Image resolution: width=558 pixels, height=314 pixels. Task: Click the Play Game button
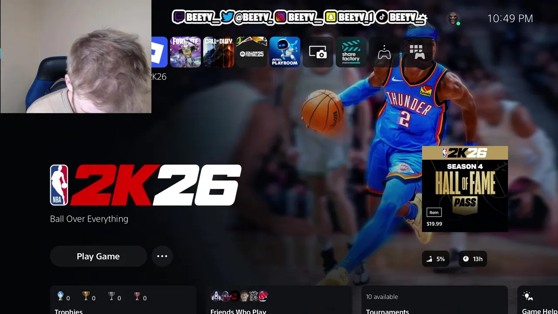click(x=98, y=256)
